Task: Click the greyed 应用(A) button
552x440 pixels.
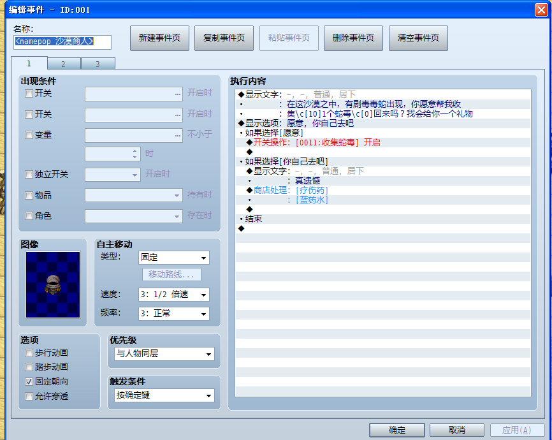Action: [517, 430]
